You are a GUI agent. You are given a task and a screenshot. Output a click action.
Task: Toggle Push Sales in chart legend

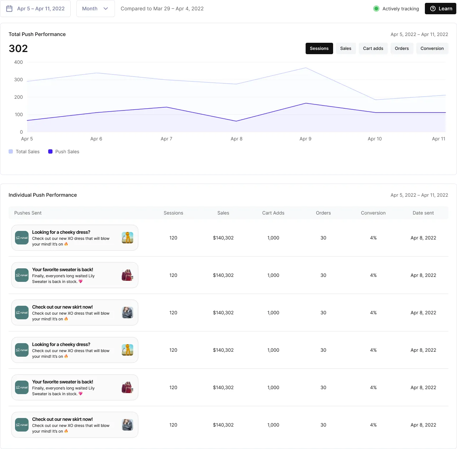50,151
